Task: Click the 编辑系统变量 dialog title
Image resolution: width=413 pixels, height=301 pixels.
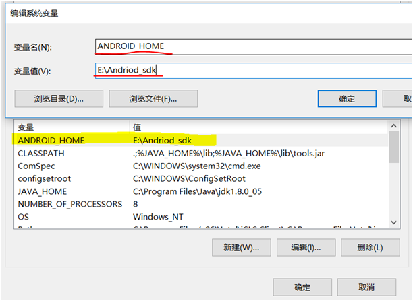Action: pos(34,13)
